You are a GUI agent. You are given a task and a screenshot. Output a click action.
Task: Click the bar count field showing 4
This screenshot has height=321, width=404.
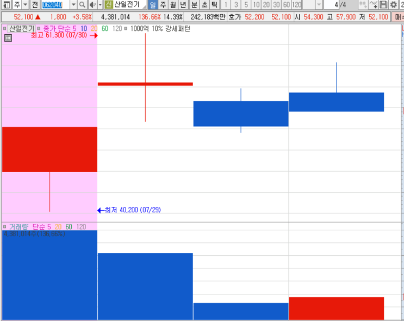tap(331, 5)
